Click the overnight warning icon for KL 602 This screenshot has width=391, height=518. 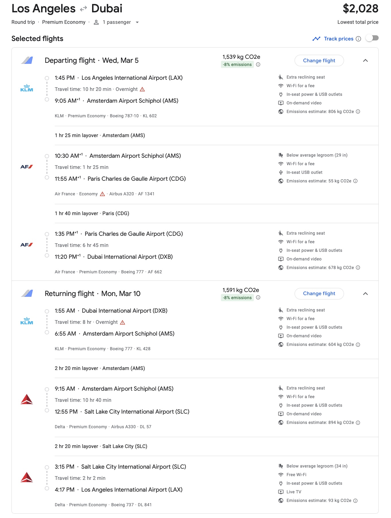click(142, 89)
